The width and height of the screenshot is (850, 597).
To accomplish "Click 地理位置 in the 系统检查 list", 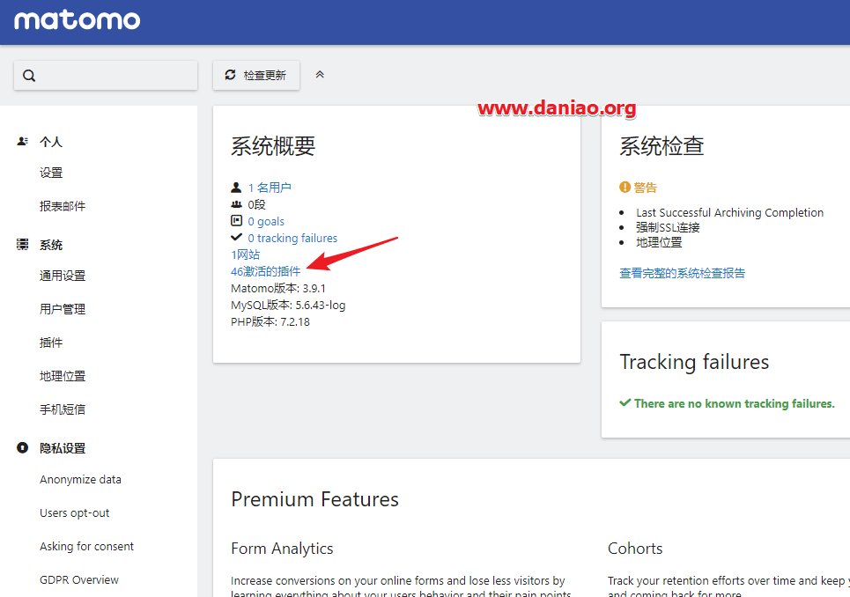I will (659, 242).
